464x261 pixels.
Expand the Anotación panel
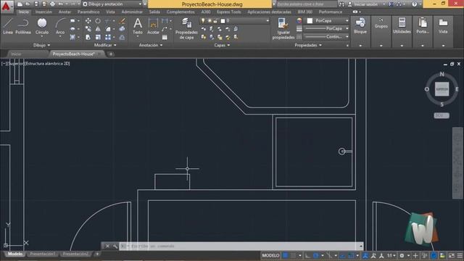click(151, 45)
